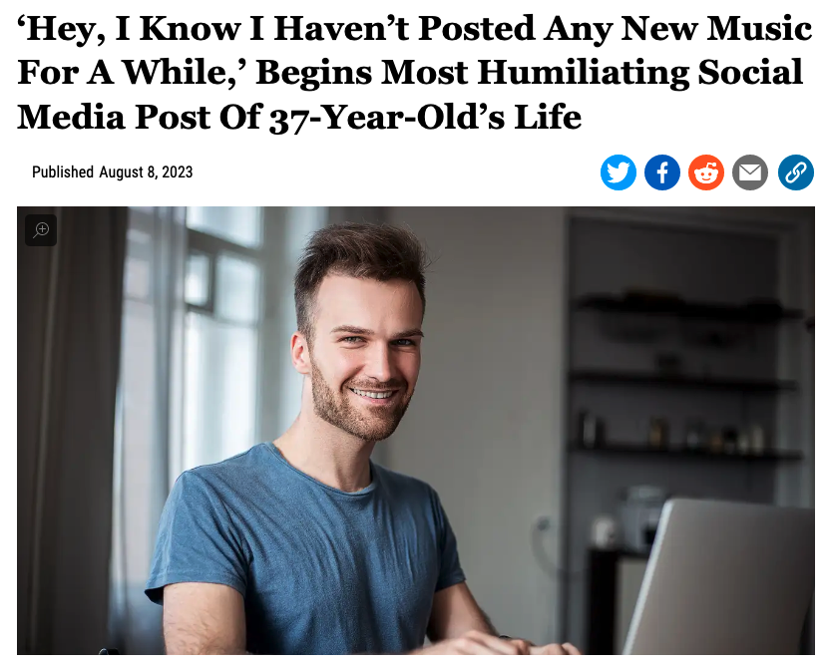Share the article on Facebook

coord(662,172)
